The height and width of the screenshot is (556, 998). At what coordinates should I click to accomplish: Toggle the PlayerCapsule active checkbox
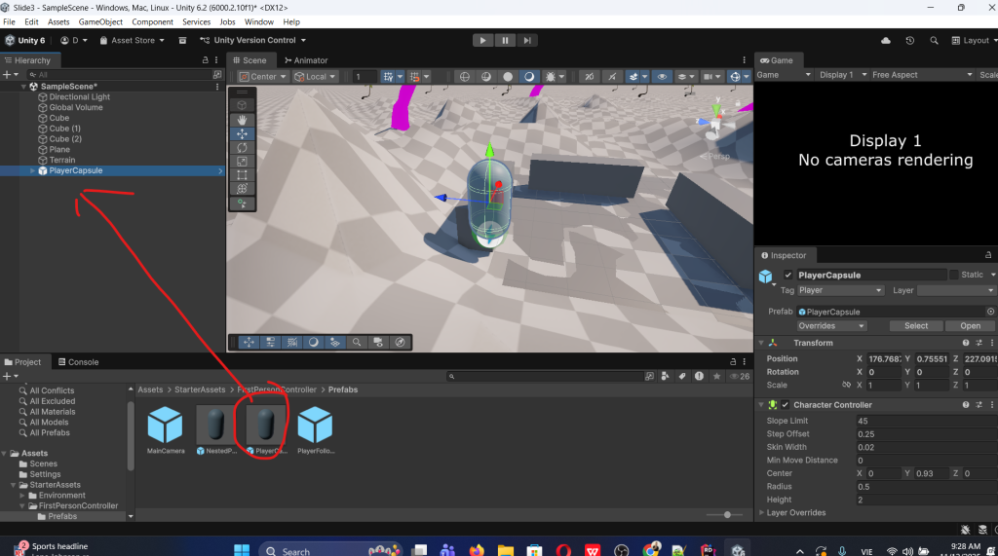pos(787,276)
